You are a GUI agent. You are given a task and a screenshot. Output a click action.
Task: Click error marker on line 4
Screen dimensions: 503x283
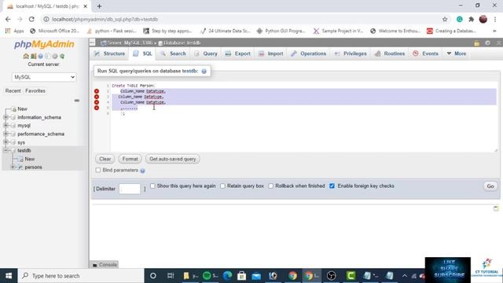97,102
